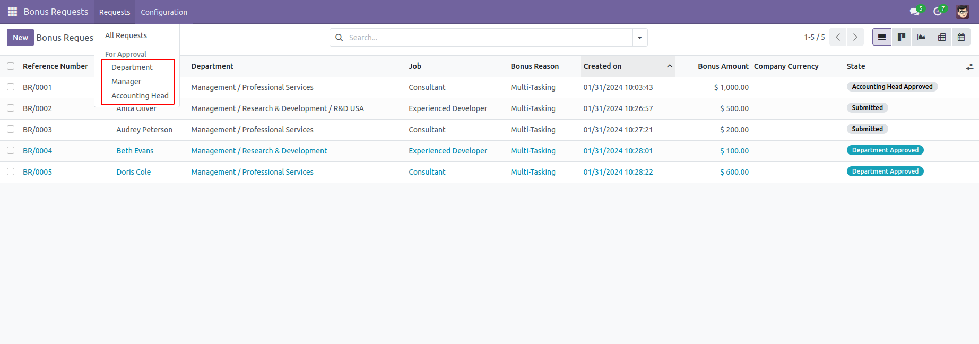The image size is (979, 344).
Task: Open the chat messages notification icon
Action: click(x=914, y=12)
